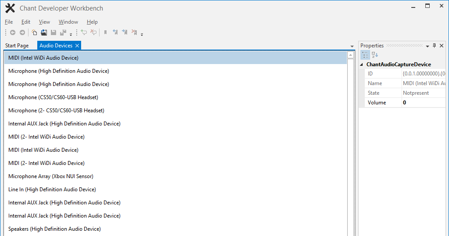Open the File menu
The image size is (449, 236).
pyautogui.click(x=9, y=22)
